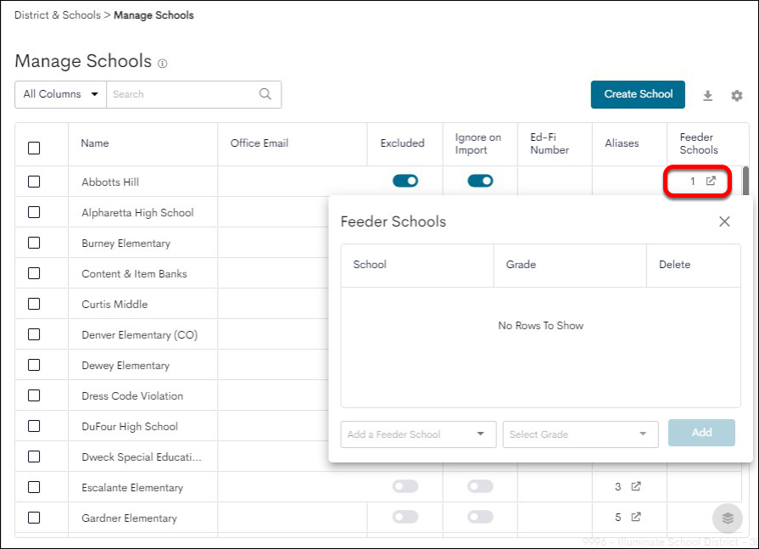Click the Curtis Middle name

pos(114,305)
